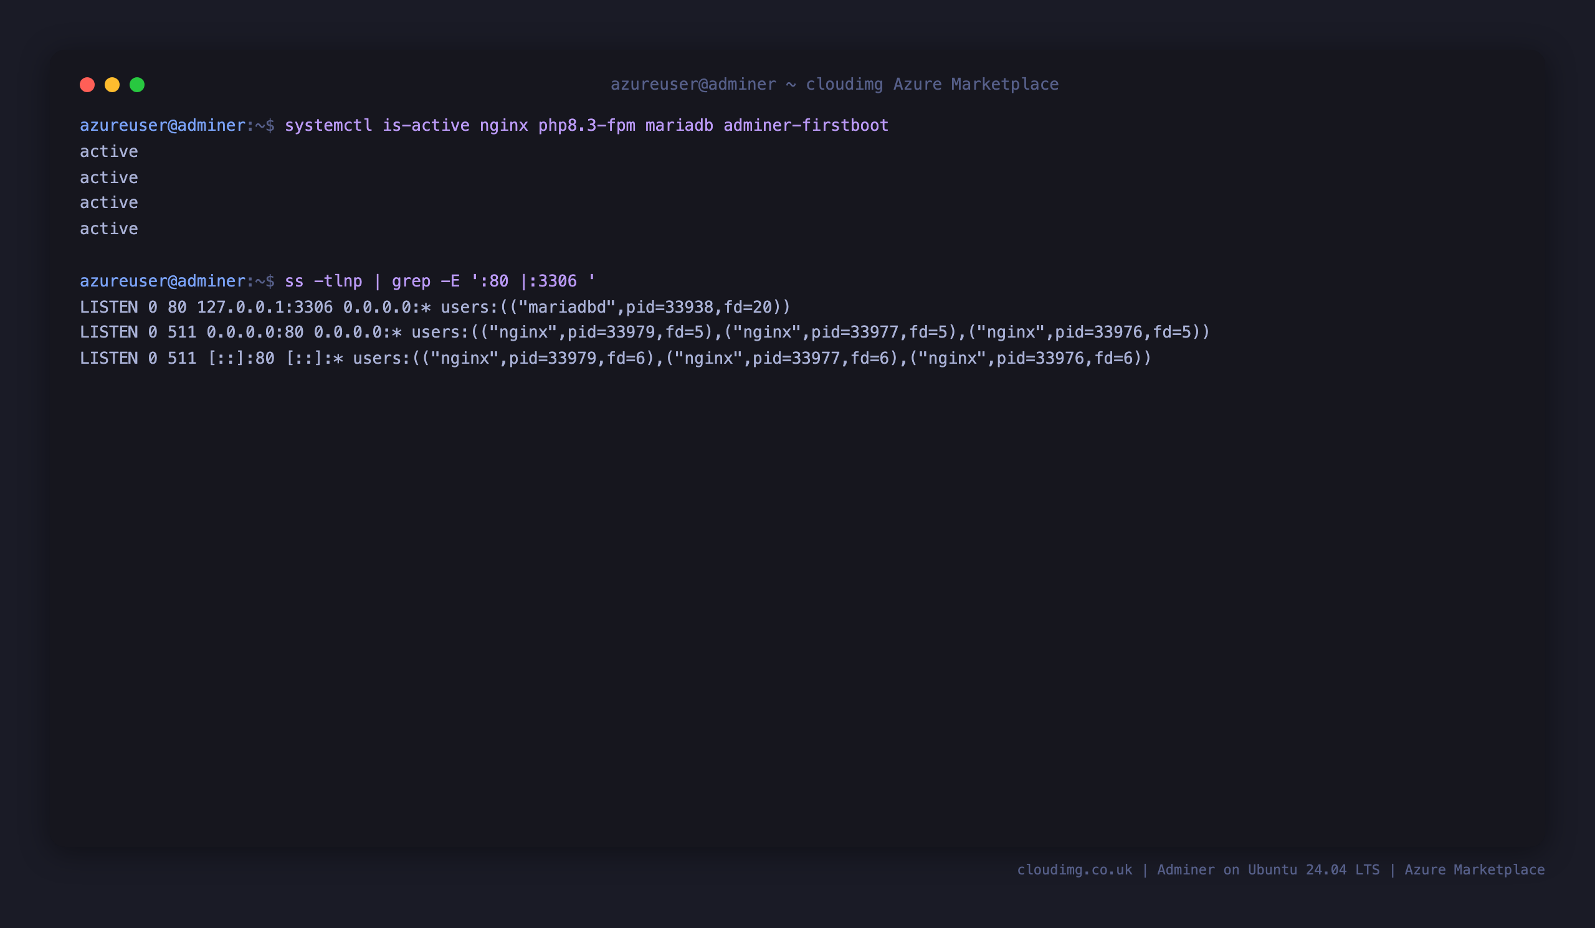
Task: Click the 'systemctl is-active nginx php8.3-fpm mariadb adminer-firstboot' command
Action: pos(586,125)
